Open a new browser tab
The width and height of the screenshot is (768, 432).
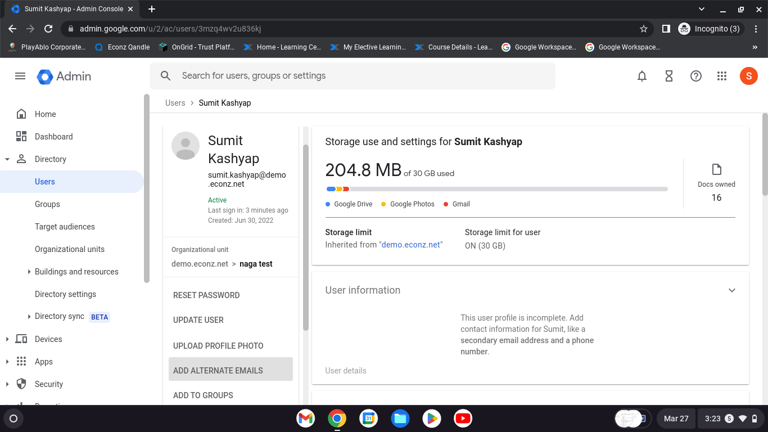(152, 9)
